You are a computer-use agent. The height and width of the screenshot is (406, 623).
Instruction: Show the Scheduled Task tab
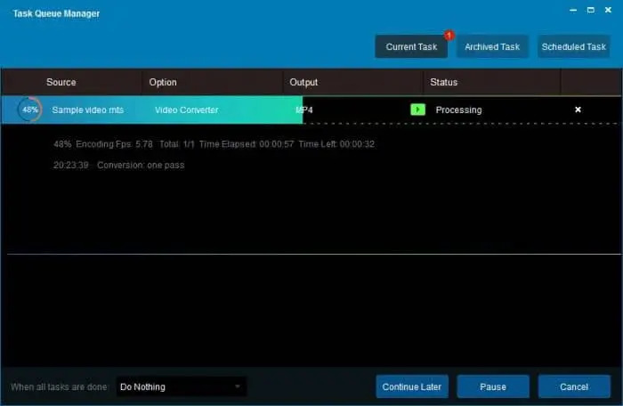coord(573,46)
